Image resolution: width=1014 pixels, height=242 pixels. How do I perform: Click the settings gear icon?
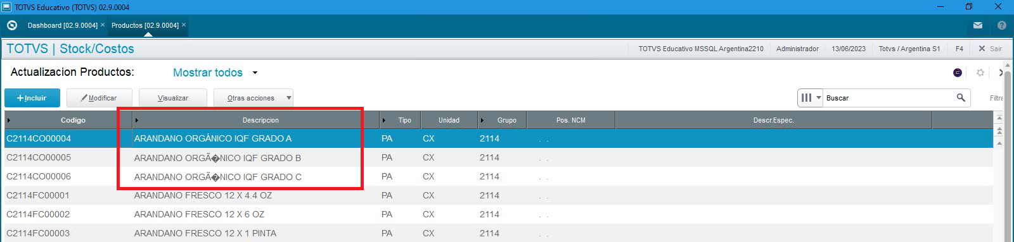tap(980, 73)
